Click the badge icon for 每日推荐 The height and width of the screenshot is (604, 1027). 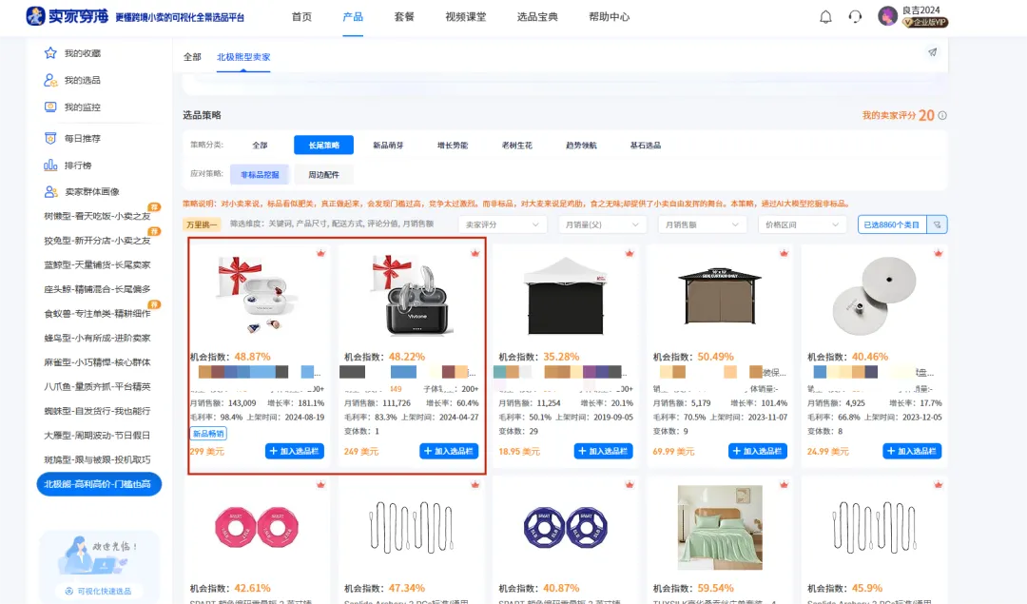[50, 138]
